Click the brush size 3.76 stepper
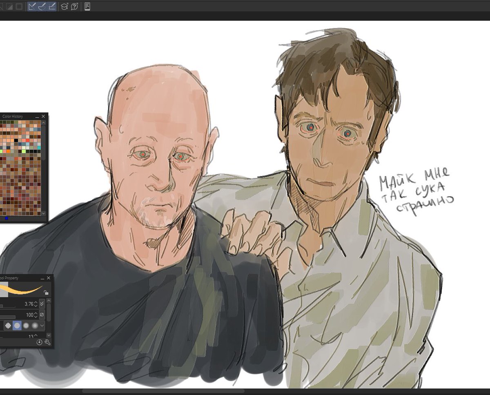Screen dimensions: 490x395 point(36,304)
